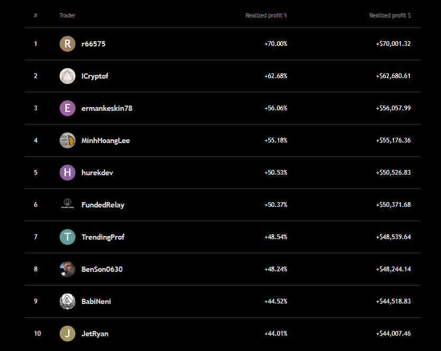The image size is (441, 351).
Task: Open ermankeskin78 username link
Action: click(107, 108)
